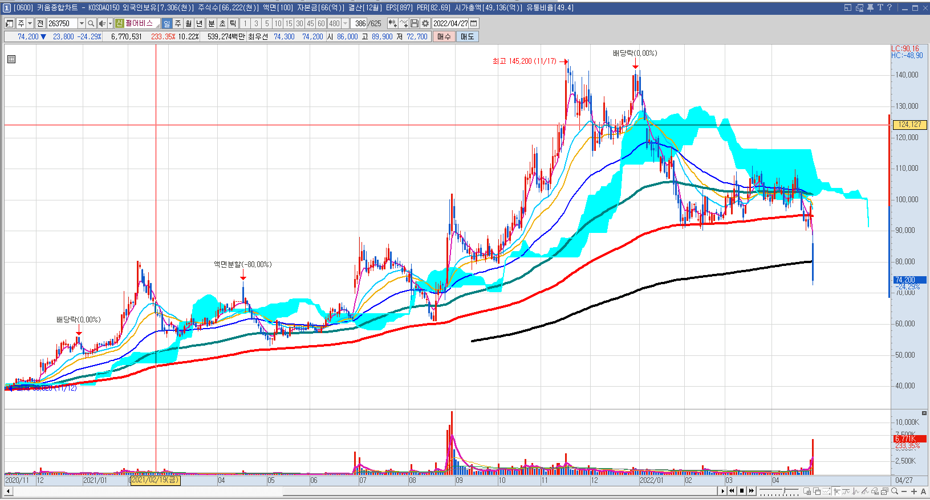Toggle the 전 button next to stock code

[x=40, y=23]
